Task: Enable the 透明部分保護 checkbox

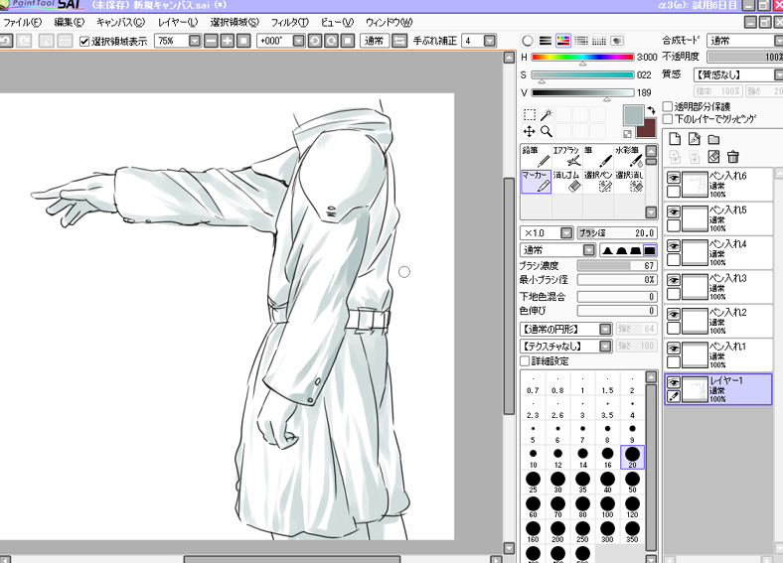Action: (668, 105)
